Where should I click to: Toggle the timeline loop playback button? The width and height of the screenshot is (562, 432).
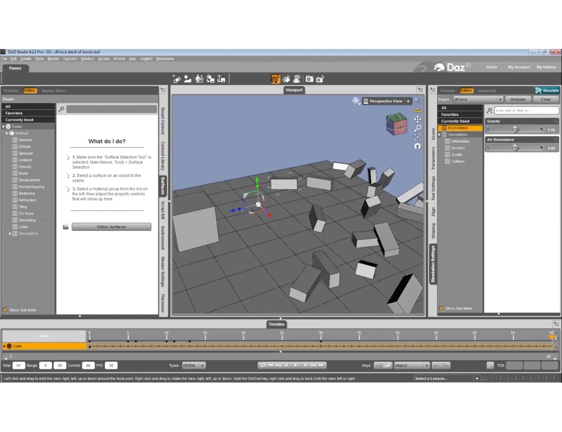point(262,365)
